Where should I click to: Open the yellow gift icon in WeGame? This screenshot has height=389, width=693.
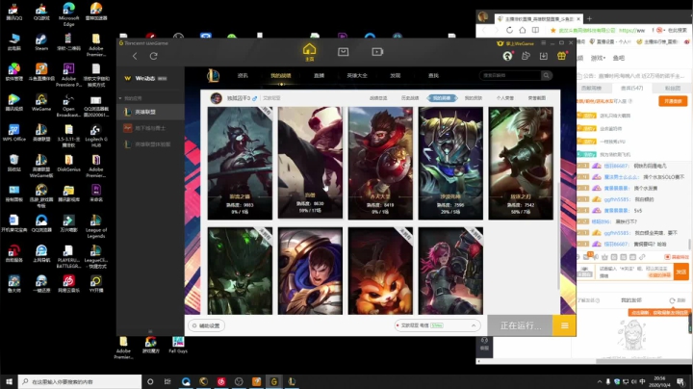pos(561,56)
